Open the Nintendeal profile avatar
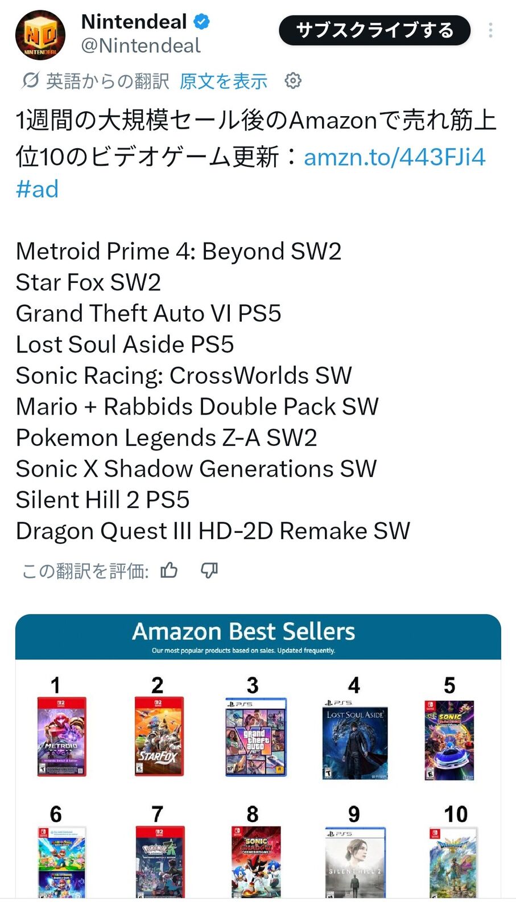This screenshot has height=911, width=516. click(x=40, y=35)
